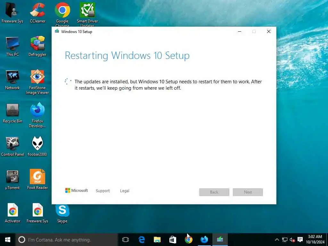Screen dimensions: 328x246
Task: Open the Support link in Setup
Action: pyautogui.click(x=103, y=191)
